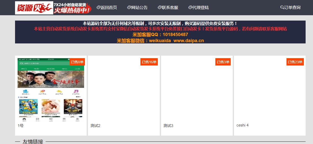
Task: Click the 客服微信 weikuaida line
Action: (x=160, y=41)
